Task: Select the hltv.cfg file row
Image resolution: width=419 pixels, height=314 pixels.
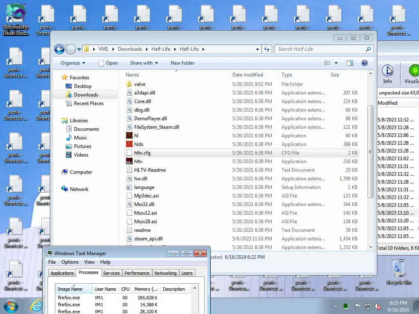Action: (241, 153)
